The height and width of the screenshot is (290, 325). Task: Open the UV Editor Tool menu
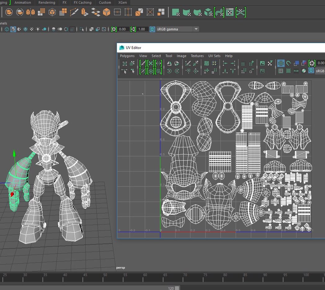click(x=169, y=56)
